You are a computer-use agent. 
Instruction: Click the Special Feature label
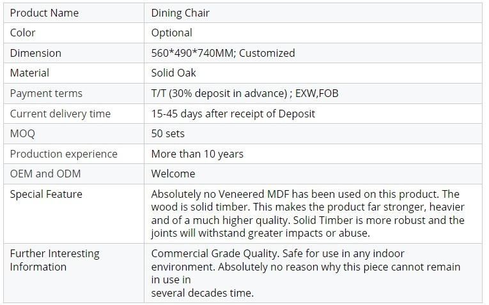click(x=46, y=194)
